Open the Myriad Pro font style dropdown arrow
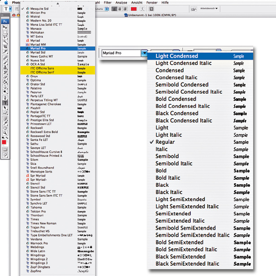Image resolution: width=276 pixels, height=276 pixels. [144, 53]
